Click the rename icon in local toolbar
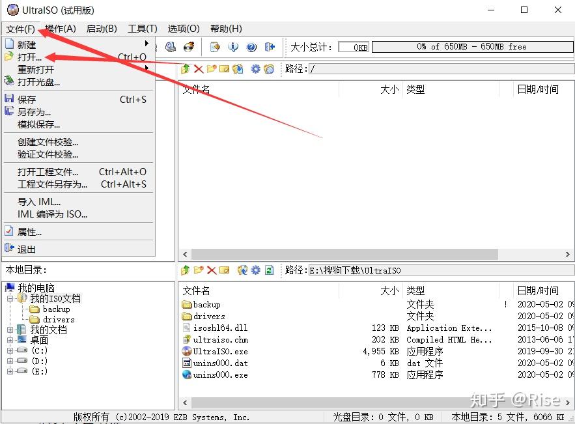The height and width of the screenshot is (424, 575). coord(224,270)
